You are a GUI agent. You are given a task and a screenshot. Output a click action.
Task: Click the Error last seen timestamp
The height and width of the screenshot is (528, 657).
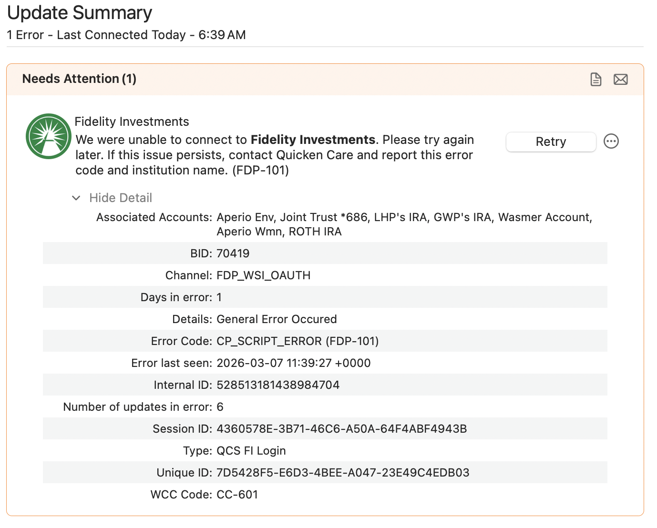coord(293,363)
